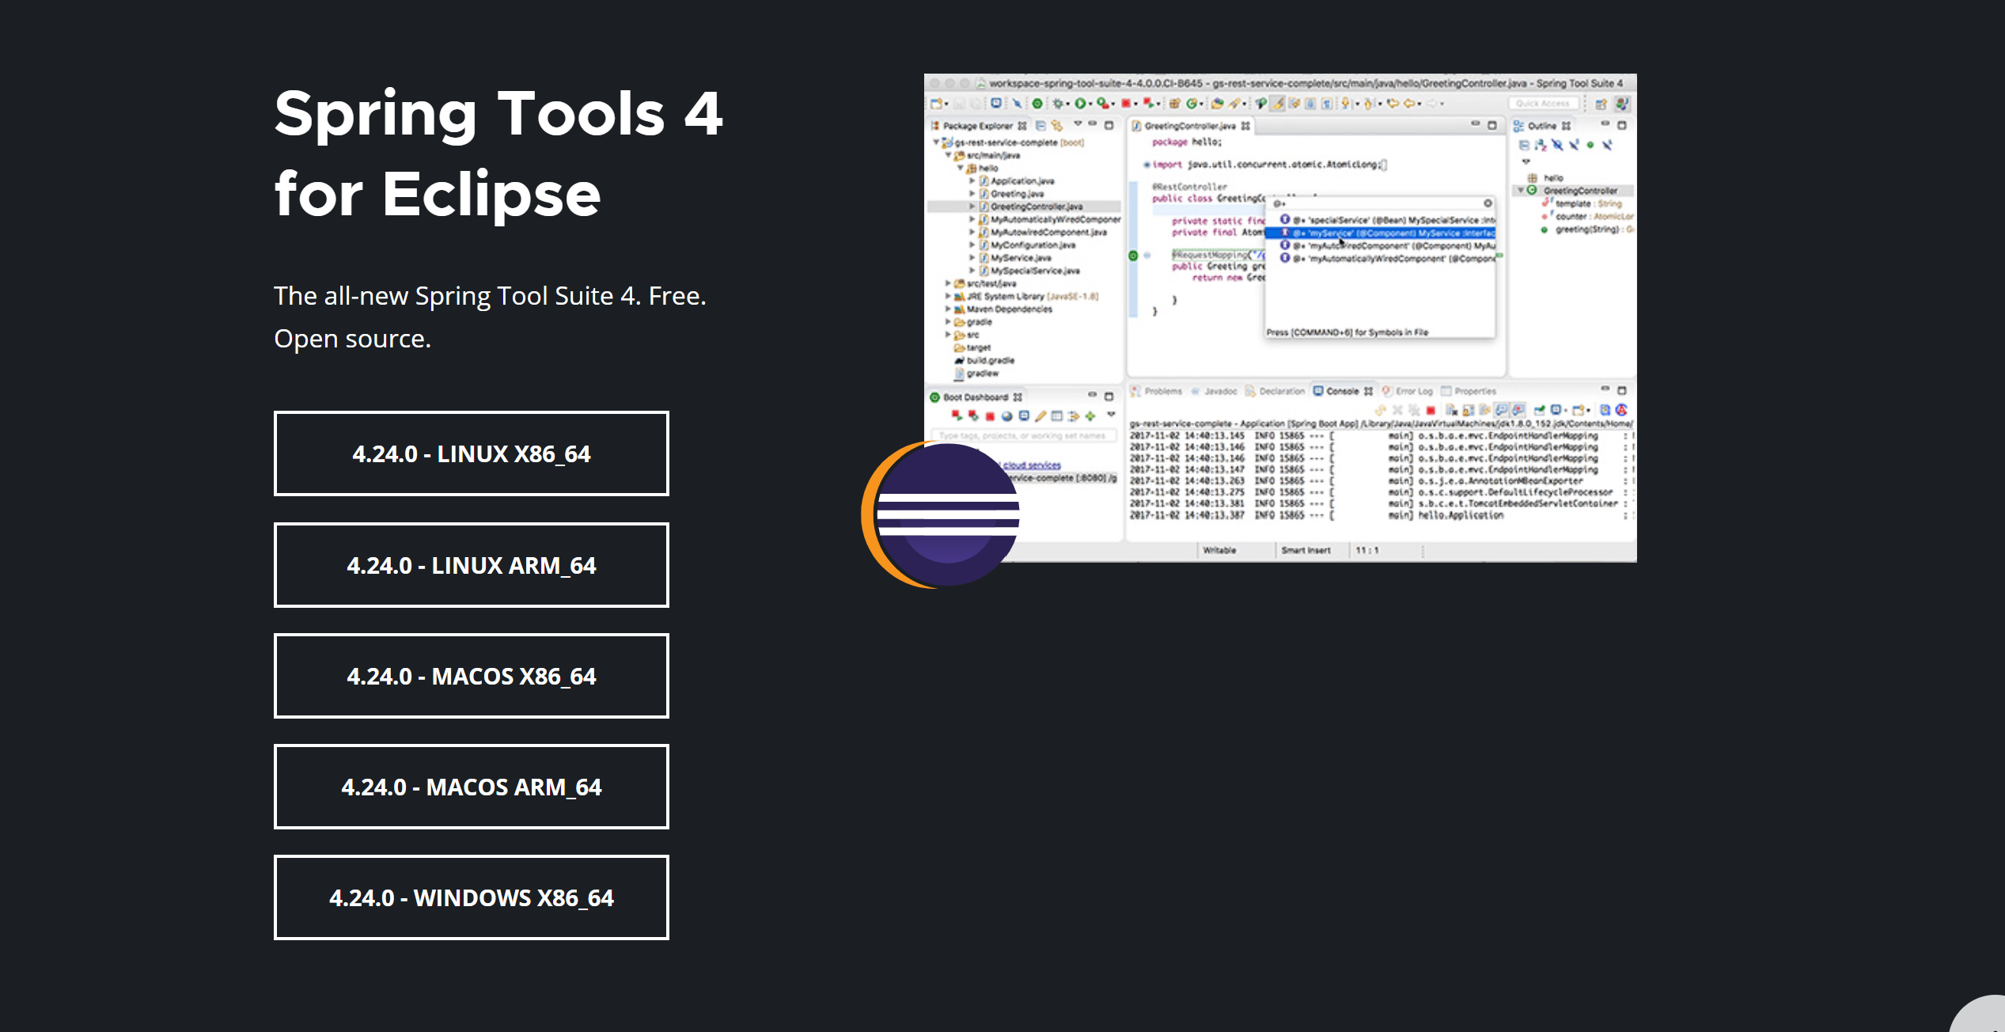Click the Quick Access search field
This screenshot has height=1032, width=2005.
[x=1542, y=104]
